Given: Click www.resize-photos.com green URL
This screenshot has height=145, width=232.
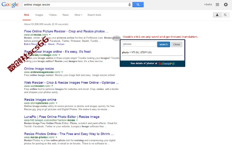Looking at the screenshot, I should coord(39,137).
